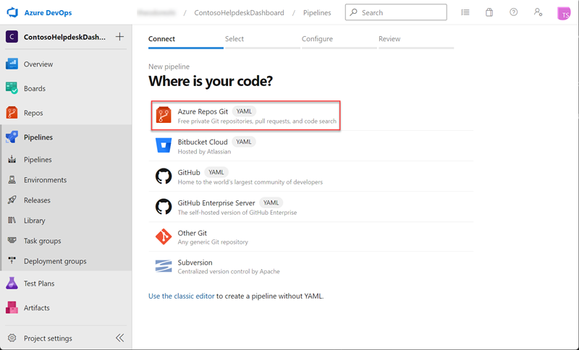Click 'Hosted by Atlassian' description text
579x350 pixels.
[204, 152]
